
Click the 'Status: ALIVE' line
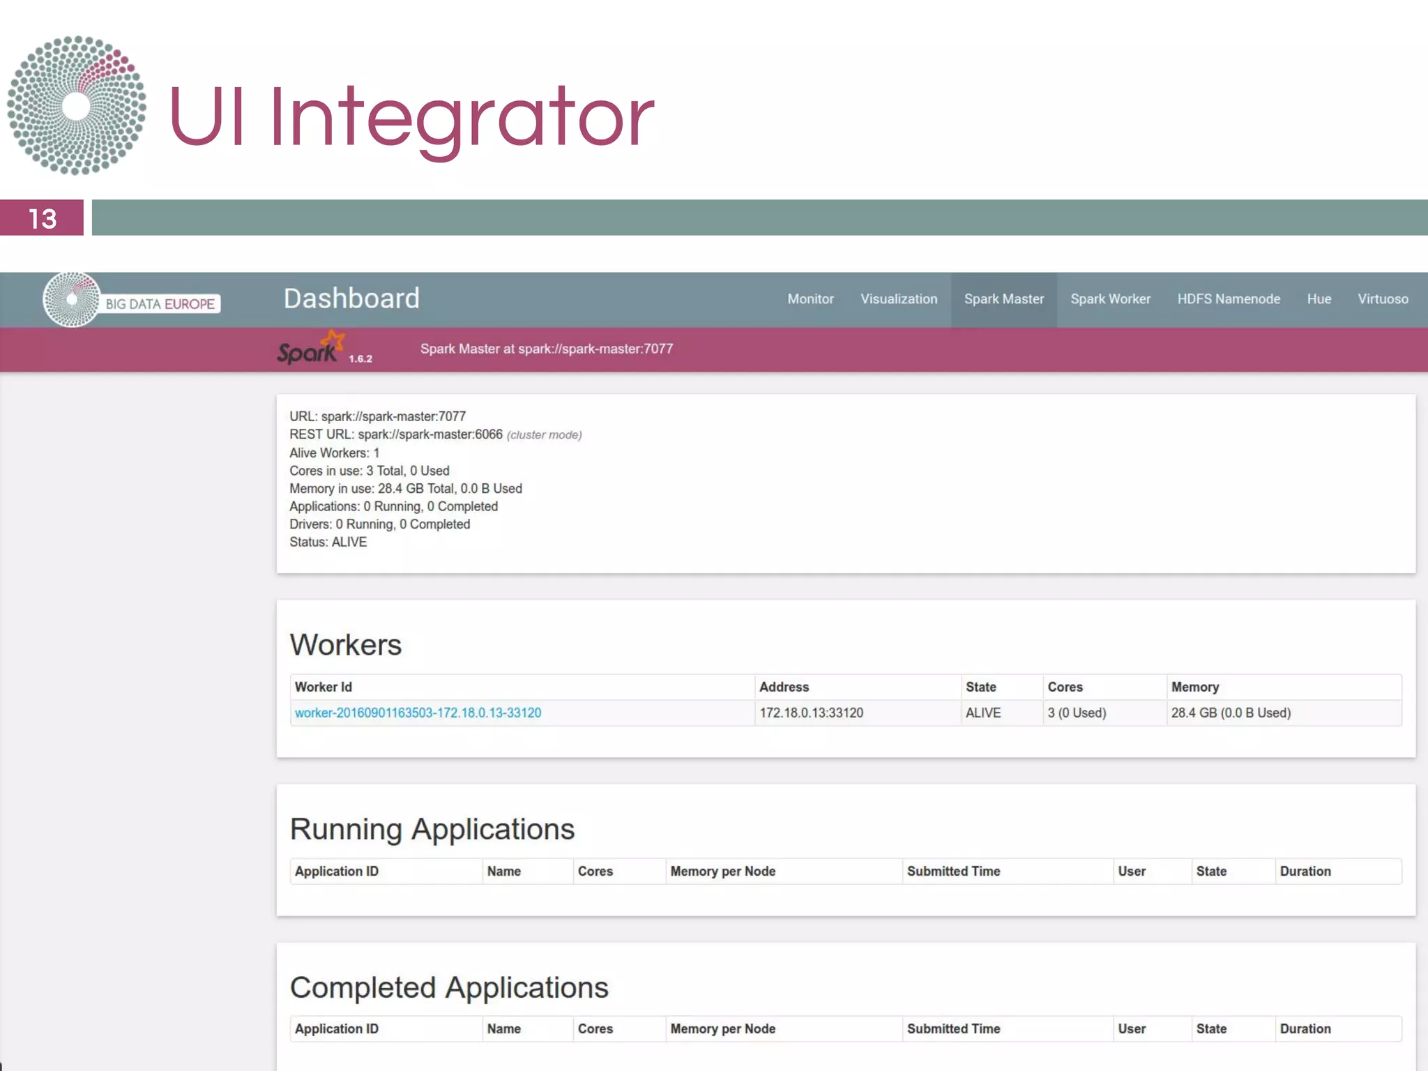click(328, 542)
